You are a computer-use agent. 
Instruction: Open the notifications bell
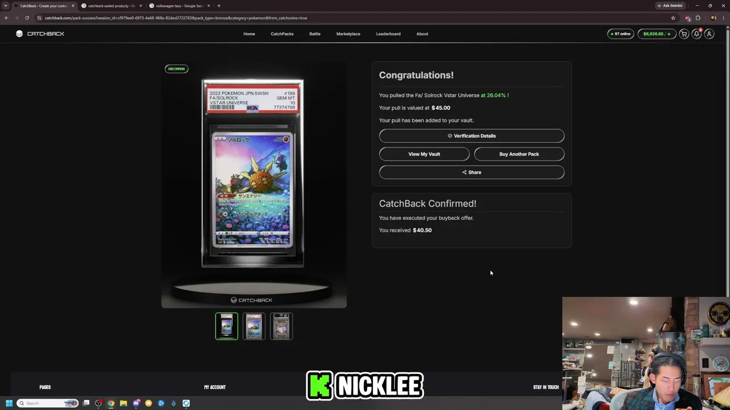point(696,34)
